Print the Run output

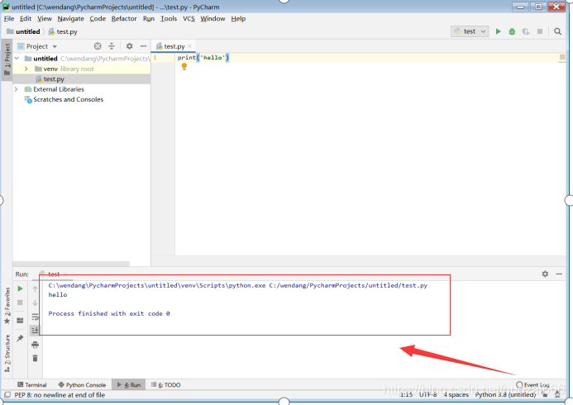[35, 345]
